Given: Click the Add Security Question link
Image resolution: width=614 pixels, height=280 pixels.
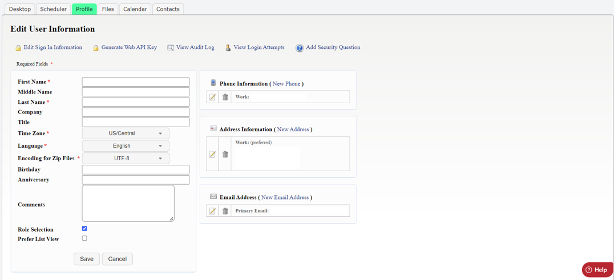Looking at the screenshot, I should pos(333,47).
